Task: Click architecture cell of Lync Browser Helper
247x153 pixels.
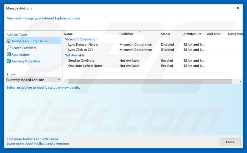Action: click(x=194, y=45)
